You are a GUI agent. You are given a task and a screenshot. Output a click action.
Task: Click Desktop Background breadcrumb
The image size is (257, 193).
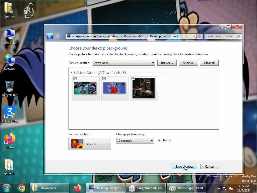point(164,36)
